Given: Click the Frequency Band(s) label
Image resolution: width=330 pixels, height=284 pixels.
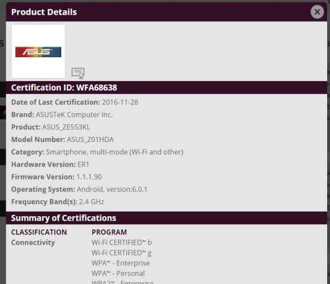Looking at the screenshot, I should pos(44,202).
